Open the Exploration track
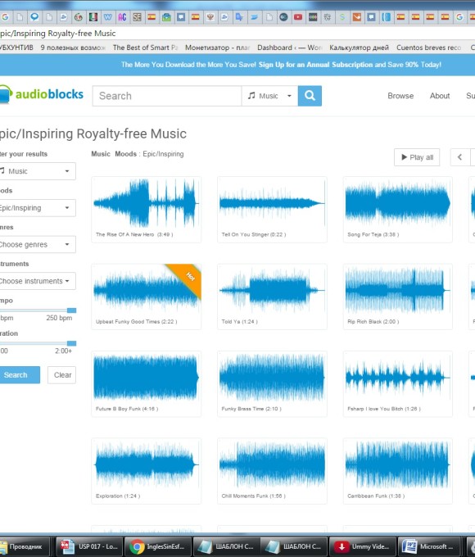 [146, 471]
